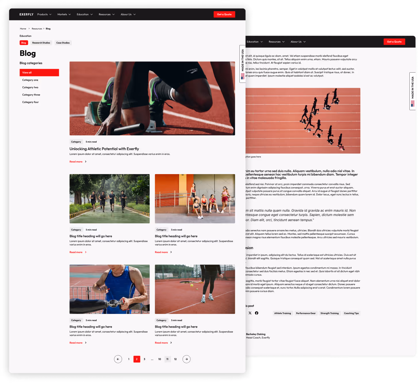Open Abour Us dropdown in back window navbar
418x383 pixels.
[298, 42]
